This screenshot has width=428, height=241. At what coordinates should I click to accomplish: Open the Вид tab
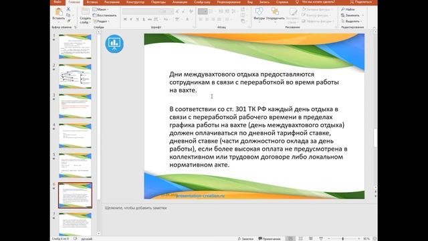coord(250,2)
